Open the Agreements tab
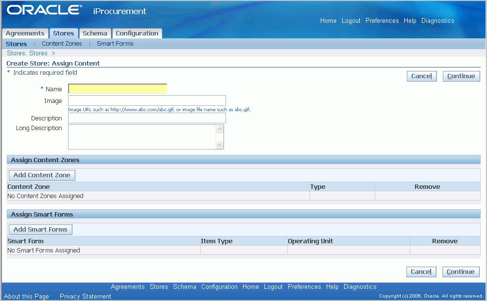 pyautogui.click(x=25, y=33)
